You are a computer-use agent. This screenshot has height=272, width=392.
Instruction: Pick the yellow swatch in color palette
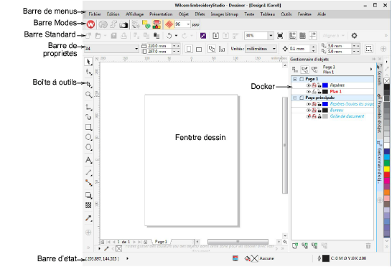click(x=387, y=169)
